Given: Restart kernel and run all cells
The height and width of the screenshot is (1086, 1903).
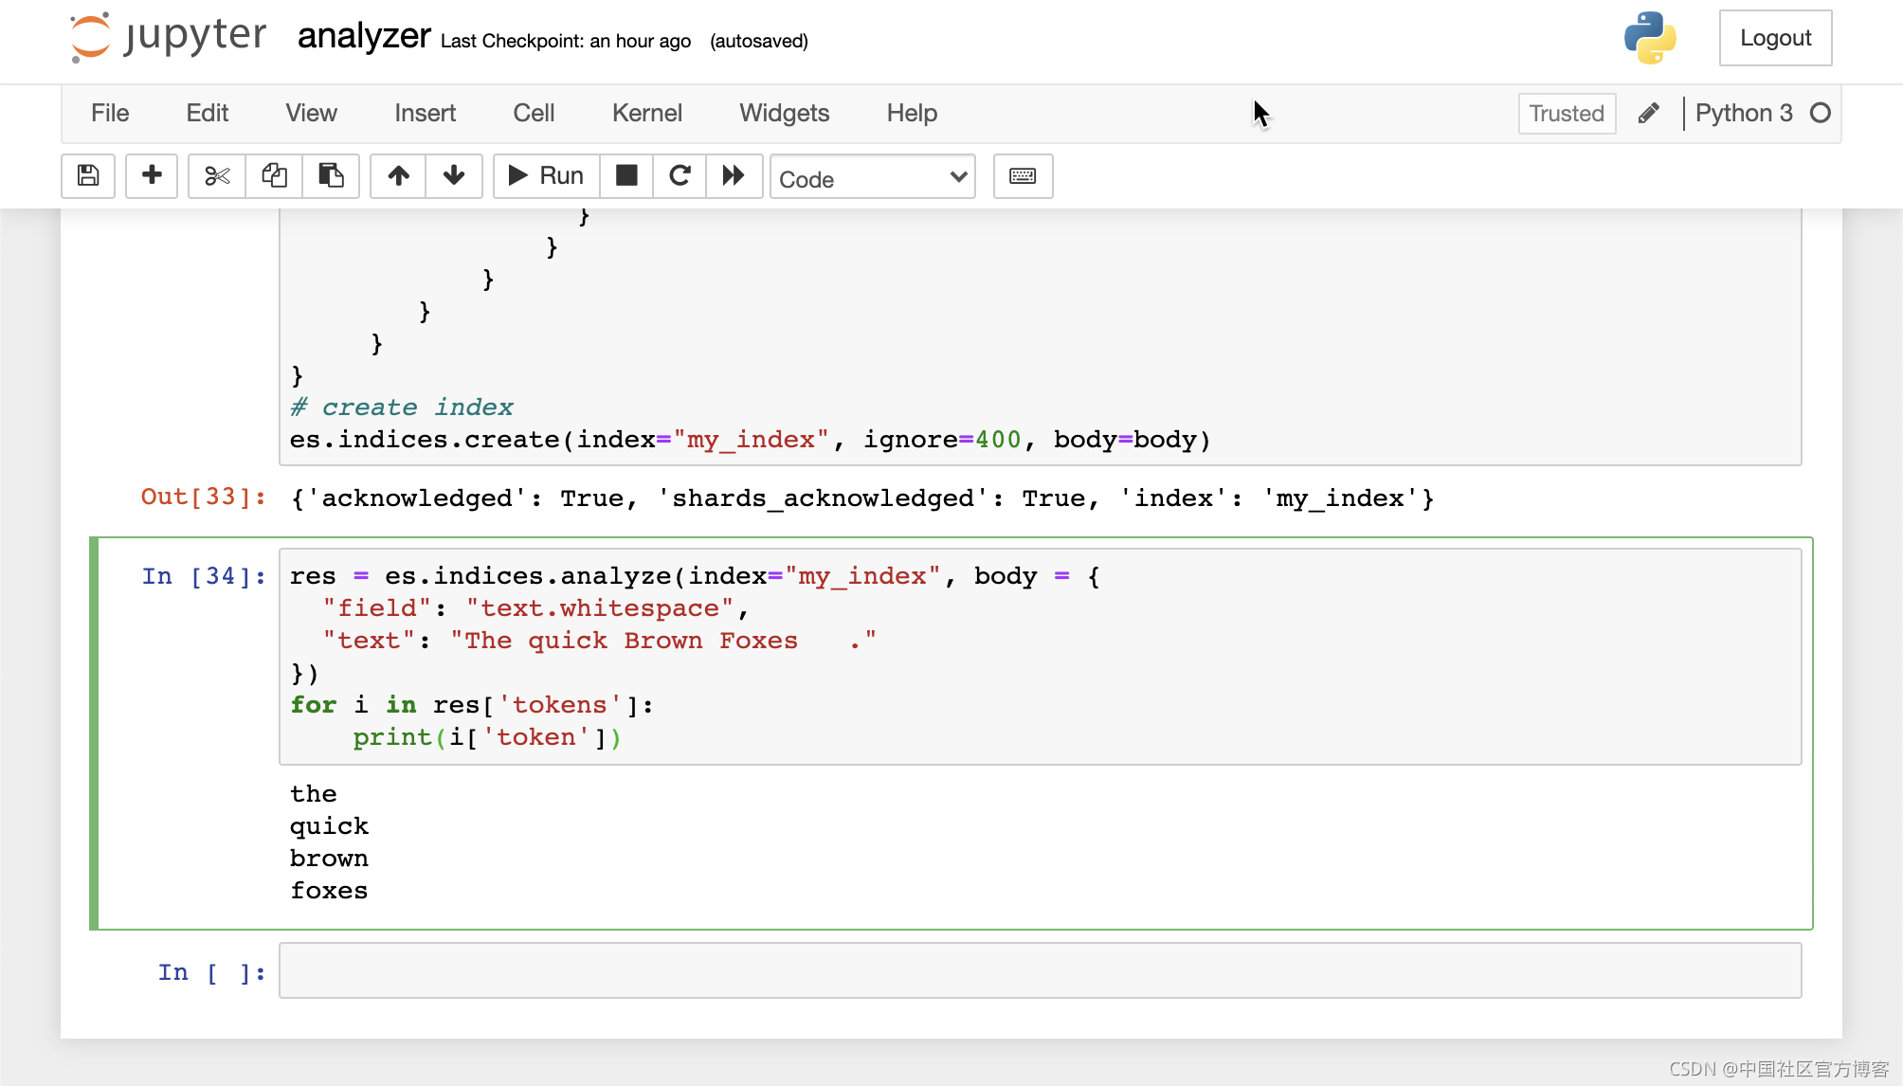Looking at the screenshot, I should coord(734,176).
